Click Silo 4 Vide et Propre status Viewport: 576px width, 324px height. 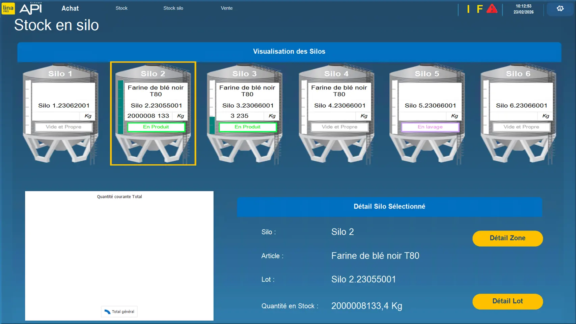coord(339,127)
